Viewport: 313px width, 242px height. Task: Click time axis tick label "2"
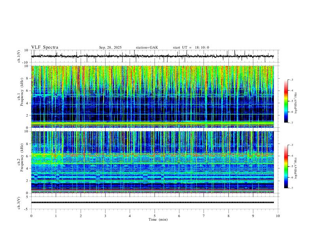81,216
